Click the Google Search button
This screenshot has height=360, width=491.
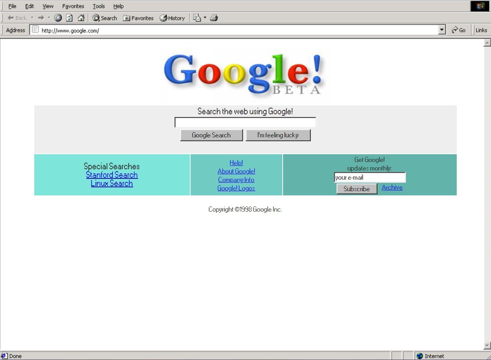pyautogui.click(x=211, y=135)
